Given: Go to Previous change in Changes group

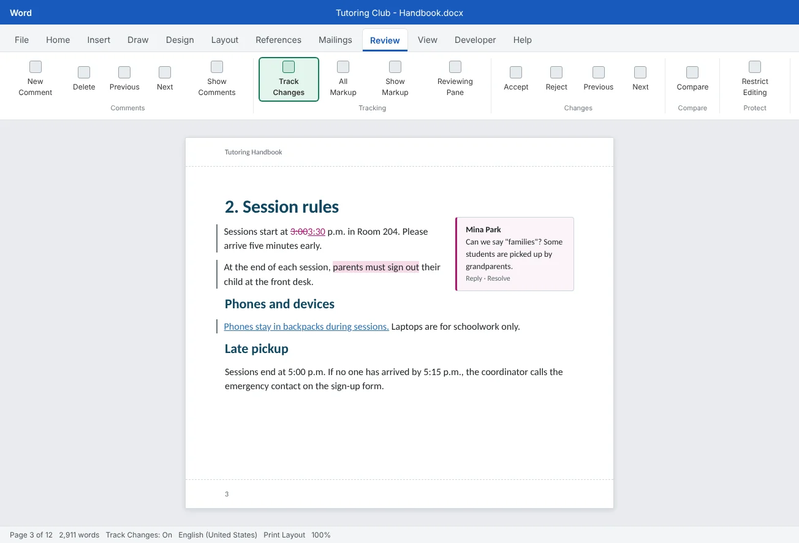Looking at the screenshot, I should pyautogui.click(x=599, y=79).
